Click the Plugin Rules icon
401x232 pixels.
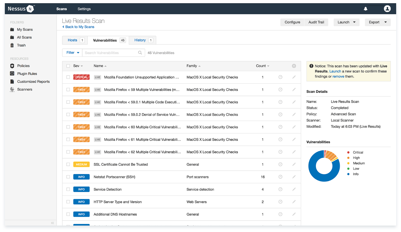[12, 74]
